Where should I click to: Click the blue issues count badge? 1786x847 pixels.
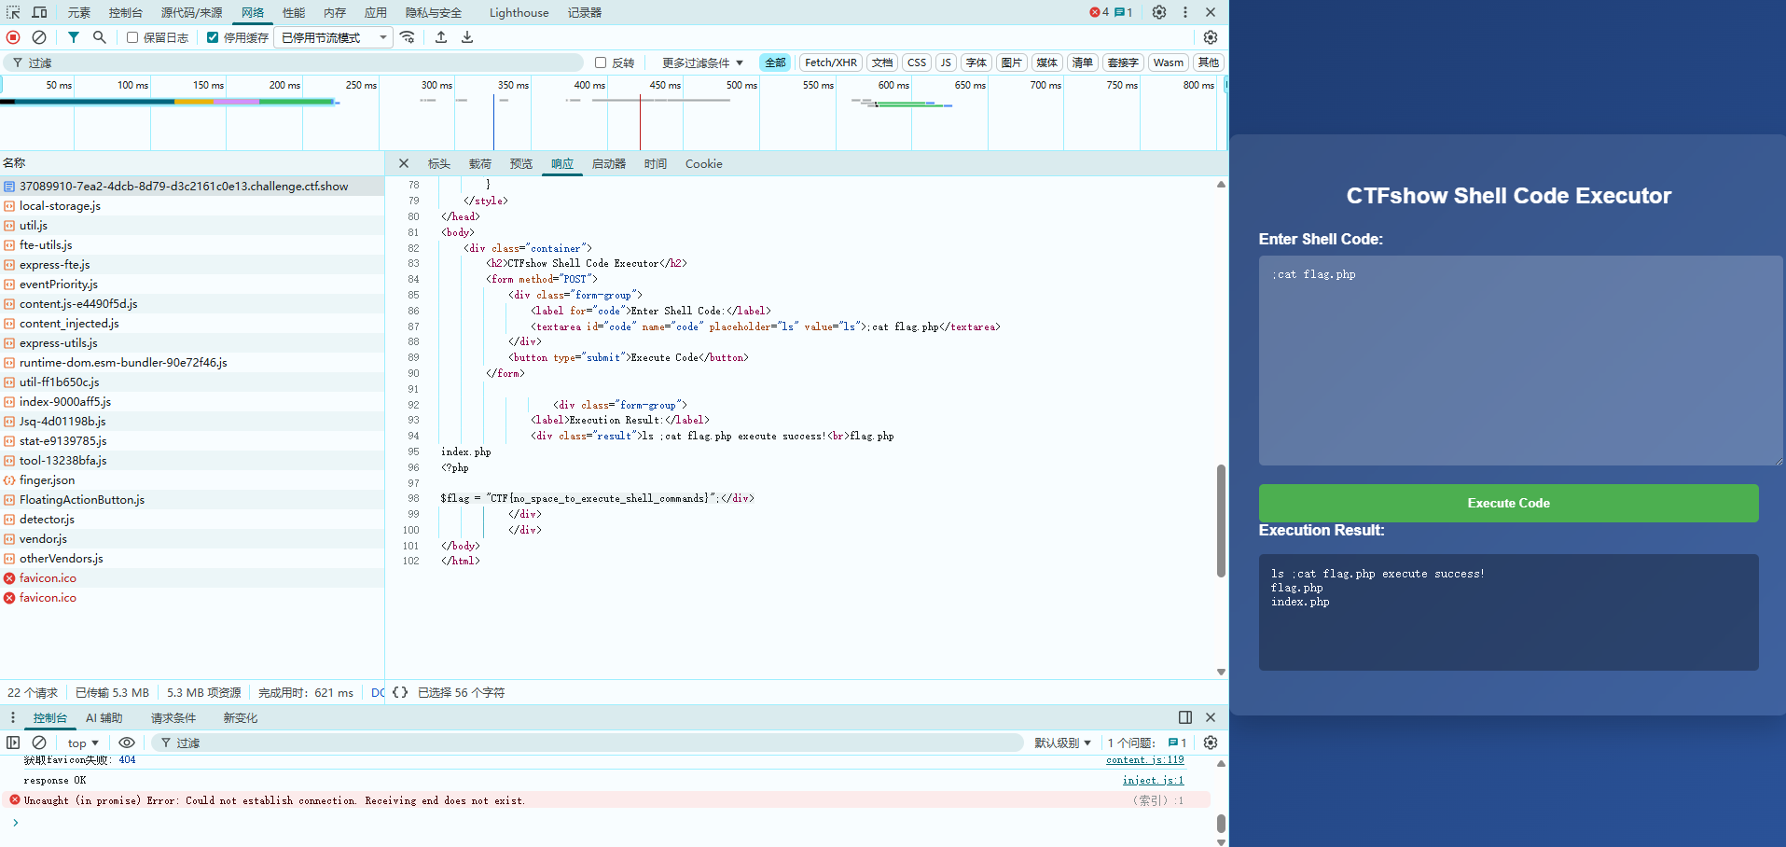click(x=1124, y=12)
